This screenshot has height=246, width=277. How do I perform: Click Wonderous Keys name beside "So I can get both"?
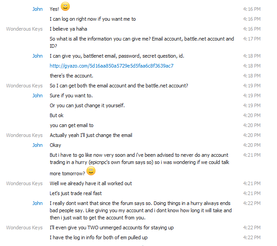tap(24, 86)
